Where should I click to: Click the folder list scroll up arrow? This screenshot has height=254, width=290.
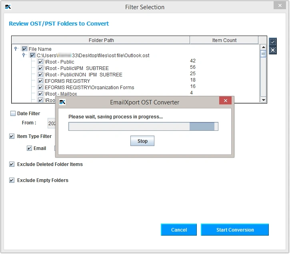263,47
